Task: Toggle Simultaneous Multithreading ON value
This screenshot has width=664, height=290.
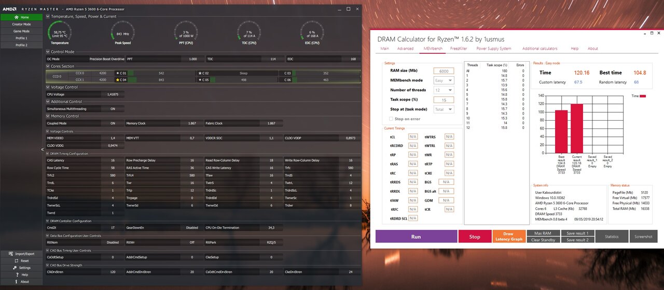Action: [113, 109]
